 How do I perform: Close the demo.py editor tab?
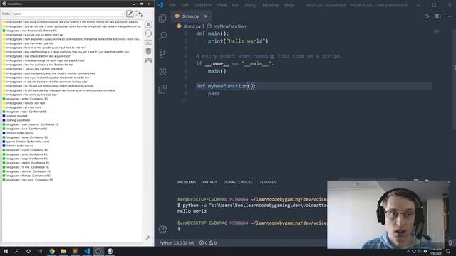pyautogui.click(x=206, y=16)
